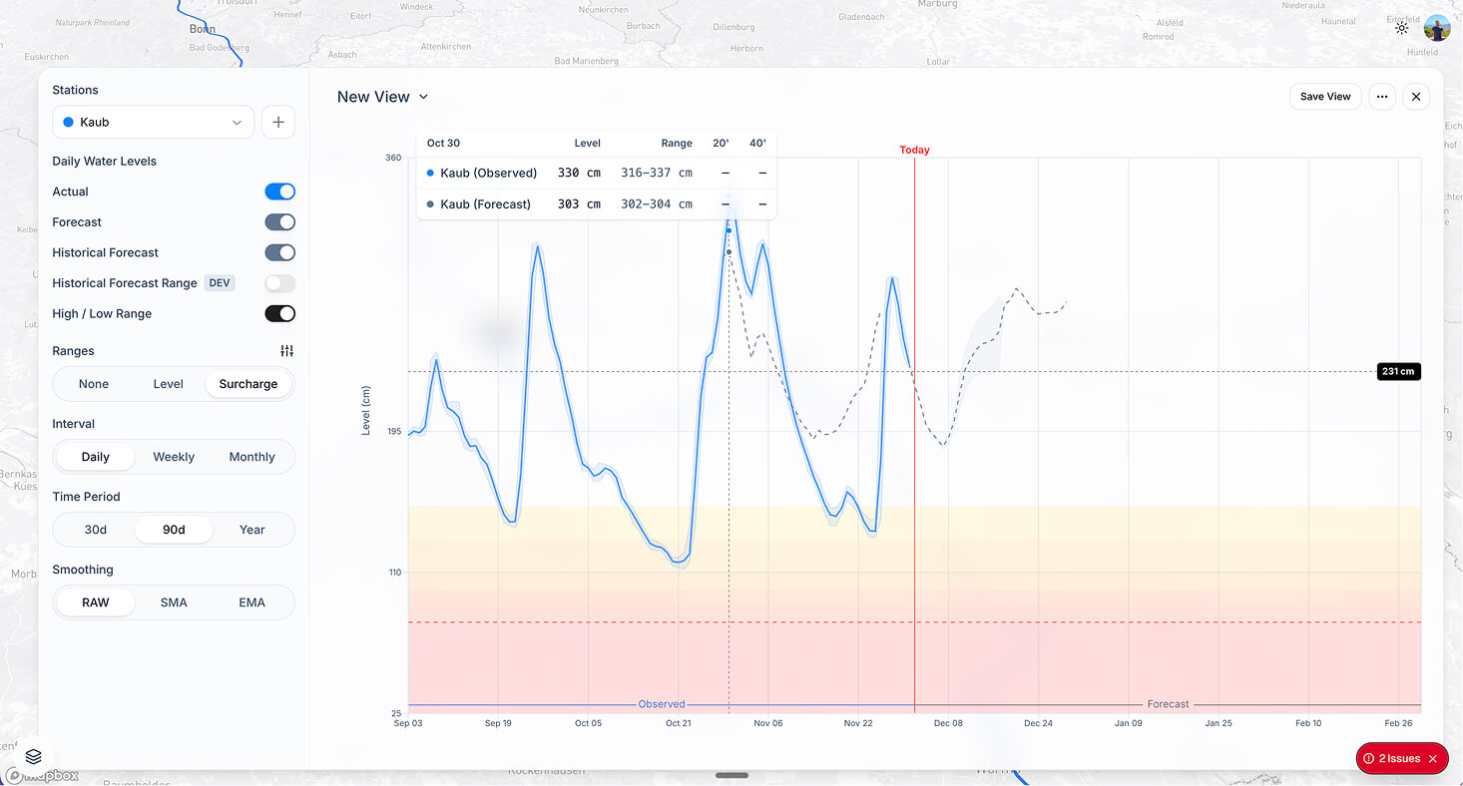Open the Kaub stations dropdown
This screenshot has width=1463, height=786.
click(152, 121)
